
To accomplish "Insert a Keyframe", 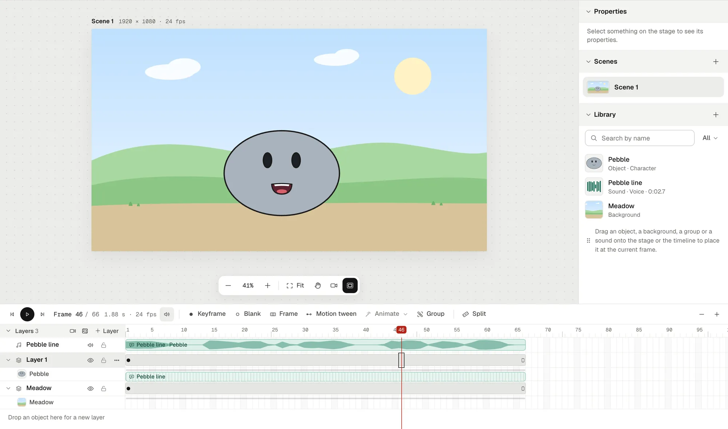I will pos(207,314).
